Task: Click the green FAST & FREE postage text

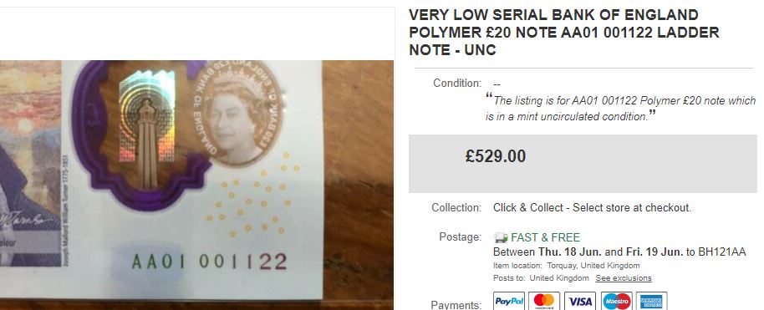Action: pyautogui.click(x=545, y=238)
